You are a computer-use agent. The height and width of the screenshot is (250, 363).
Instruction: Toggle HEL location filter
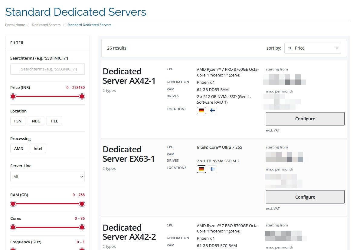coord(54,121)
